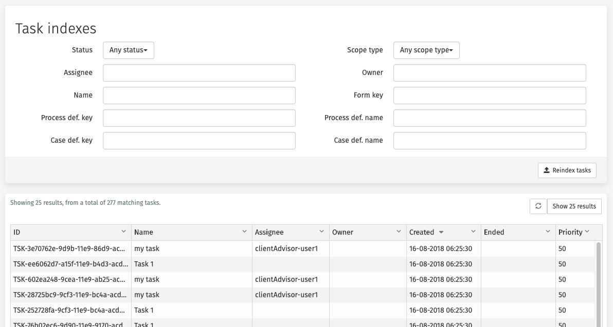Click the Process def. key input

[x=199, y=118]
